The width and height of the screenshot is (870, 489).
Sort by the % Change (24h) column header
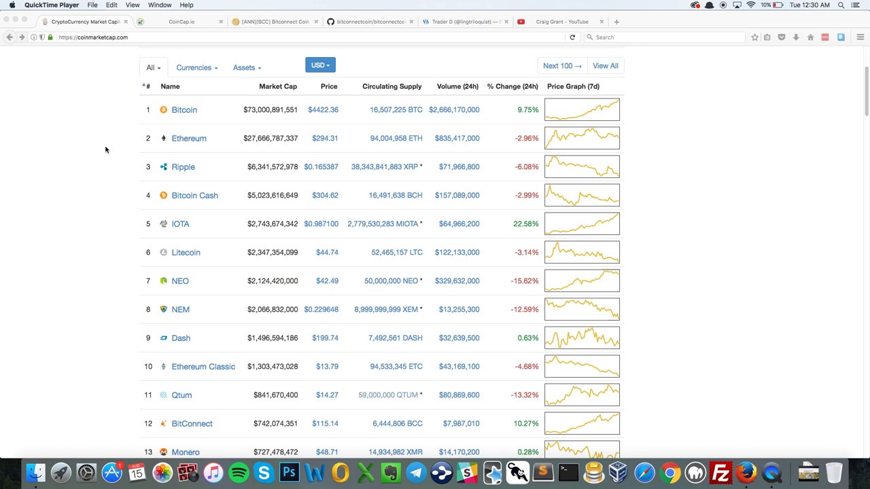pos(512,86)
